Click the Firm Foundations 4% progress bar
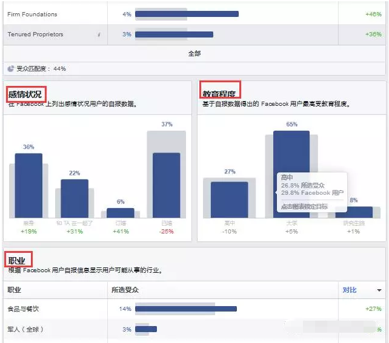 coord(187,14)
